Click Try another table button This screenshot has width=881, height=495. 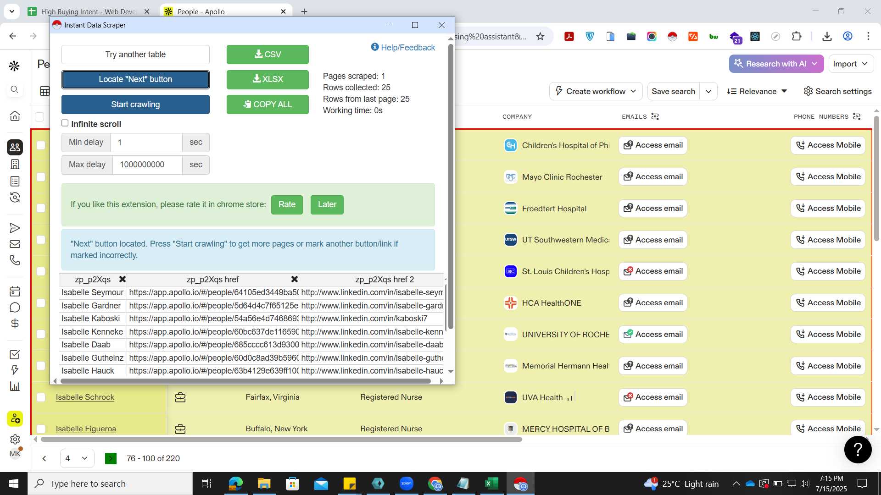point(135,55)
